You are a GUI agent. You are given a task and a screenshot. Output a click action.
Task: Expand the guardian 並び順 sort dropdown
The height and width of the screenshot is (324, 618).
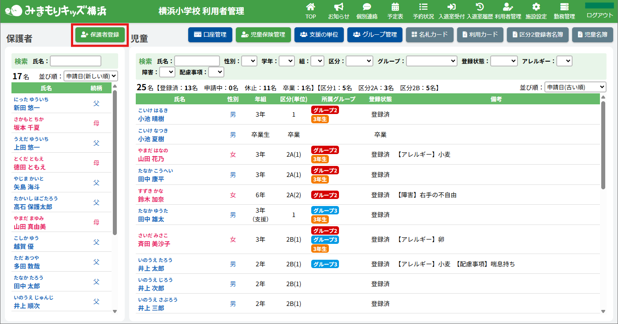click(x=91, y=76)
